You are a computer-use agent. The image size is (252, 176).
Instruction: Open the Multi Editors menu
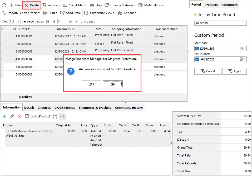click(x=151, y=5)
